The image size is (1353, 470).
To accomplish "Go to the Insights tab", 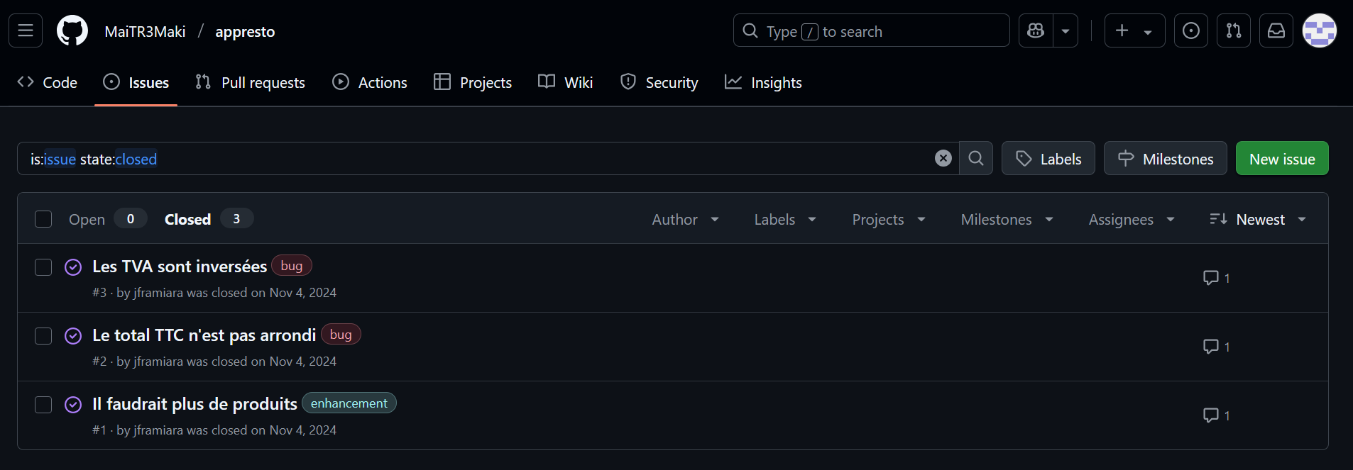I will point(763,83).
